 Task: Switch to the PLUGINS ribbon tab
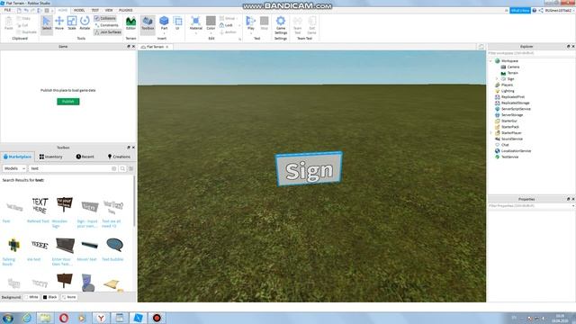coord(126,10)
